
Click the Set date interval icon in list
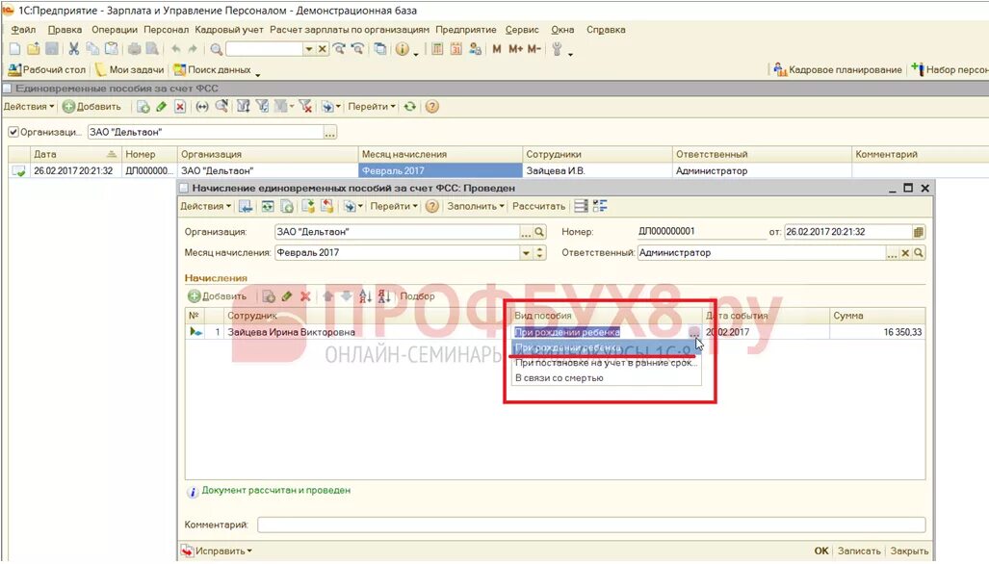click(202, 107)
